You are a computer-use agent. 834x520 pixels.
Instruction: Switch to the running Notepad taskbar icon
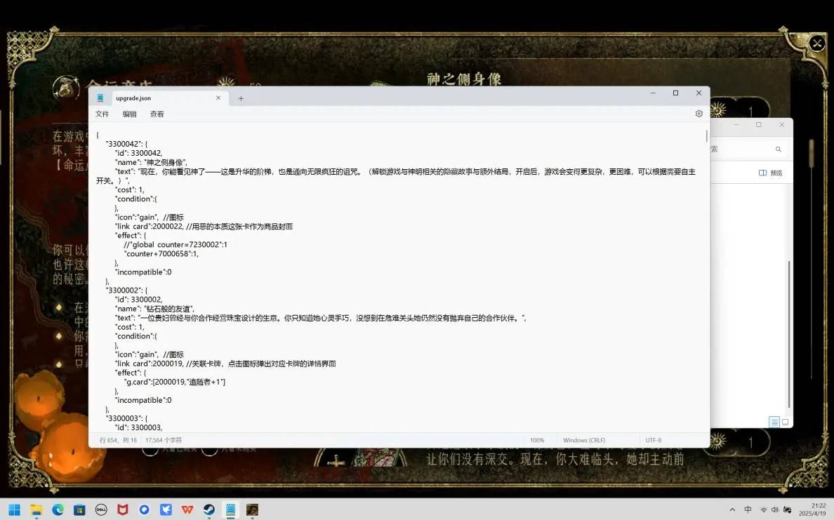pos(230,509)
